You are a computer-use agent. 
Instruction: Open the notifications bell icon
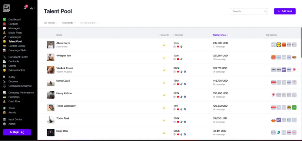(25, 8)
